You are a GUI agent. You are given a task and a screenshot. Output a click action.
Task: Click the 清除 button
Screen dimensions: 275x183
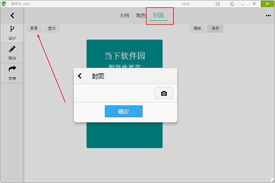click(x=197, y=28)
